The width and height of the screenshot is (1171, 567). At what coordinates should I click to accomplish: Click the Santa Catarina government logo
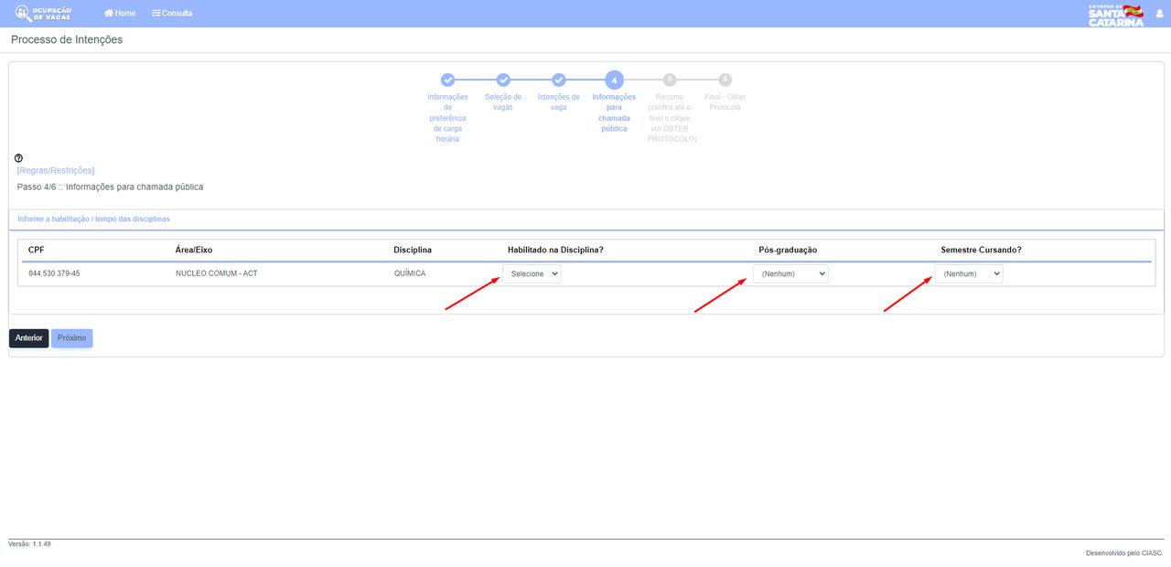[1116, 15]
